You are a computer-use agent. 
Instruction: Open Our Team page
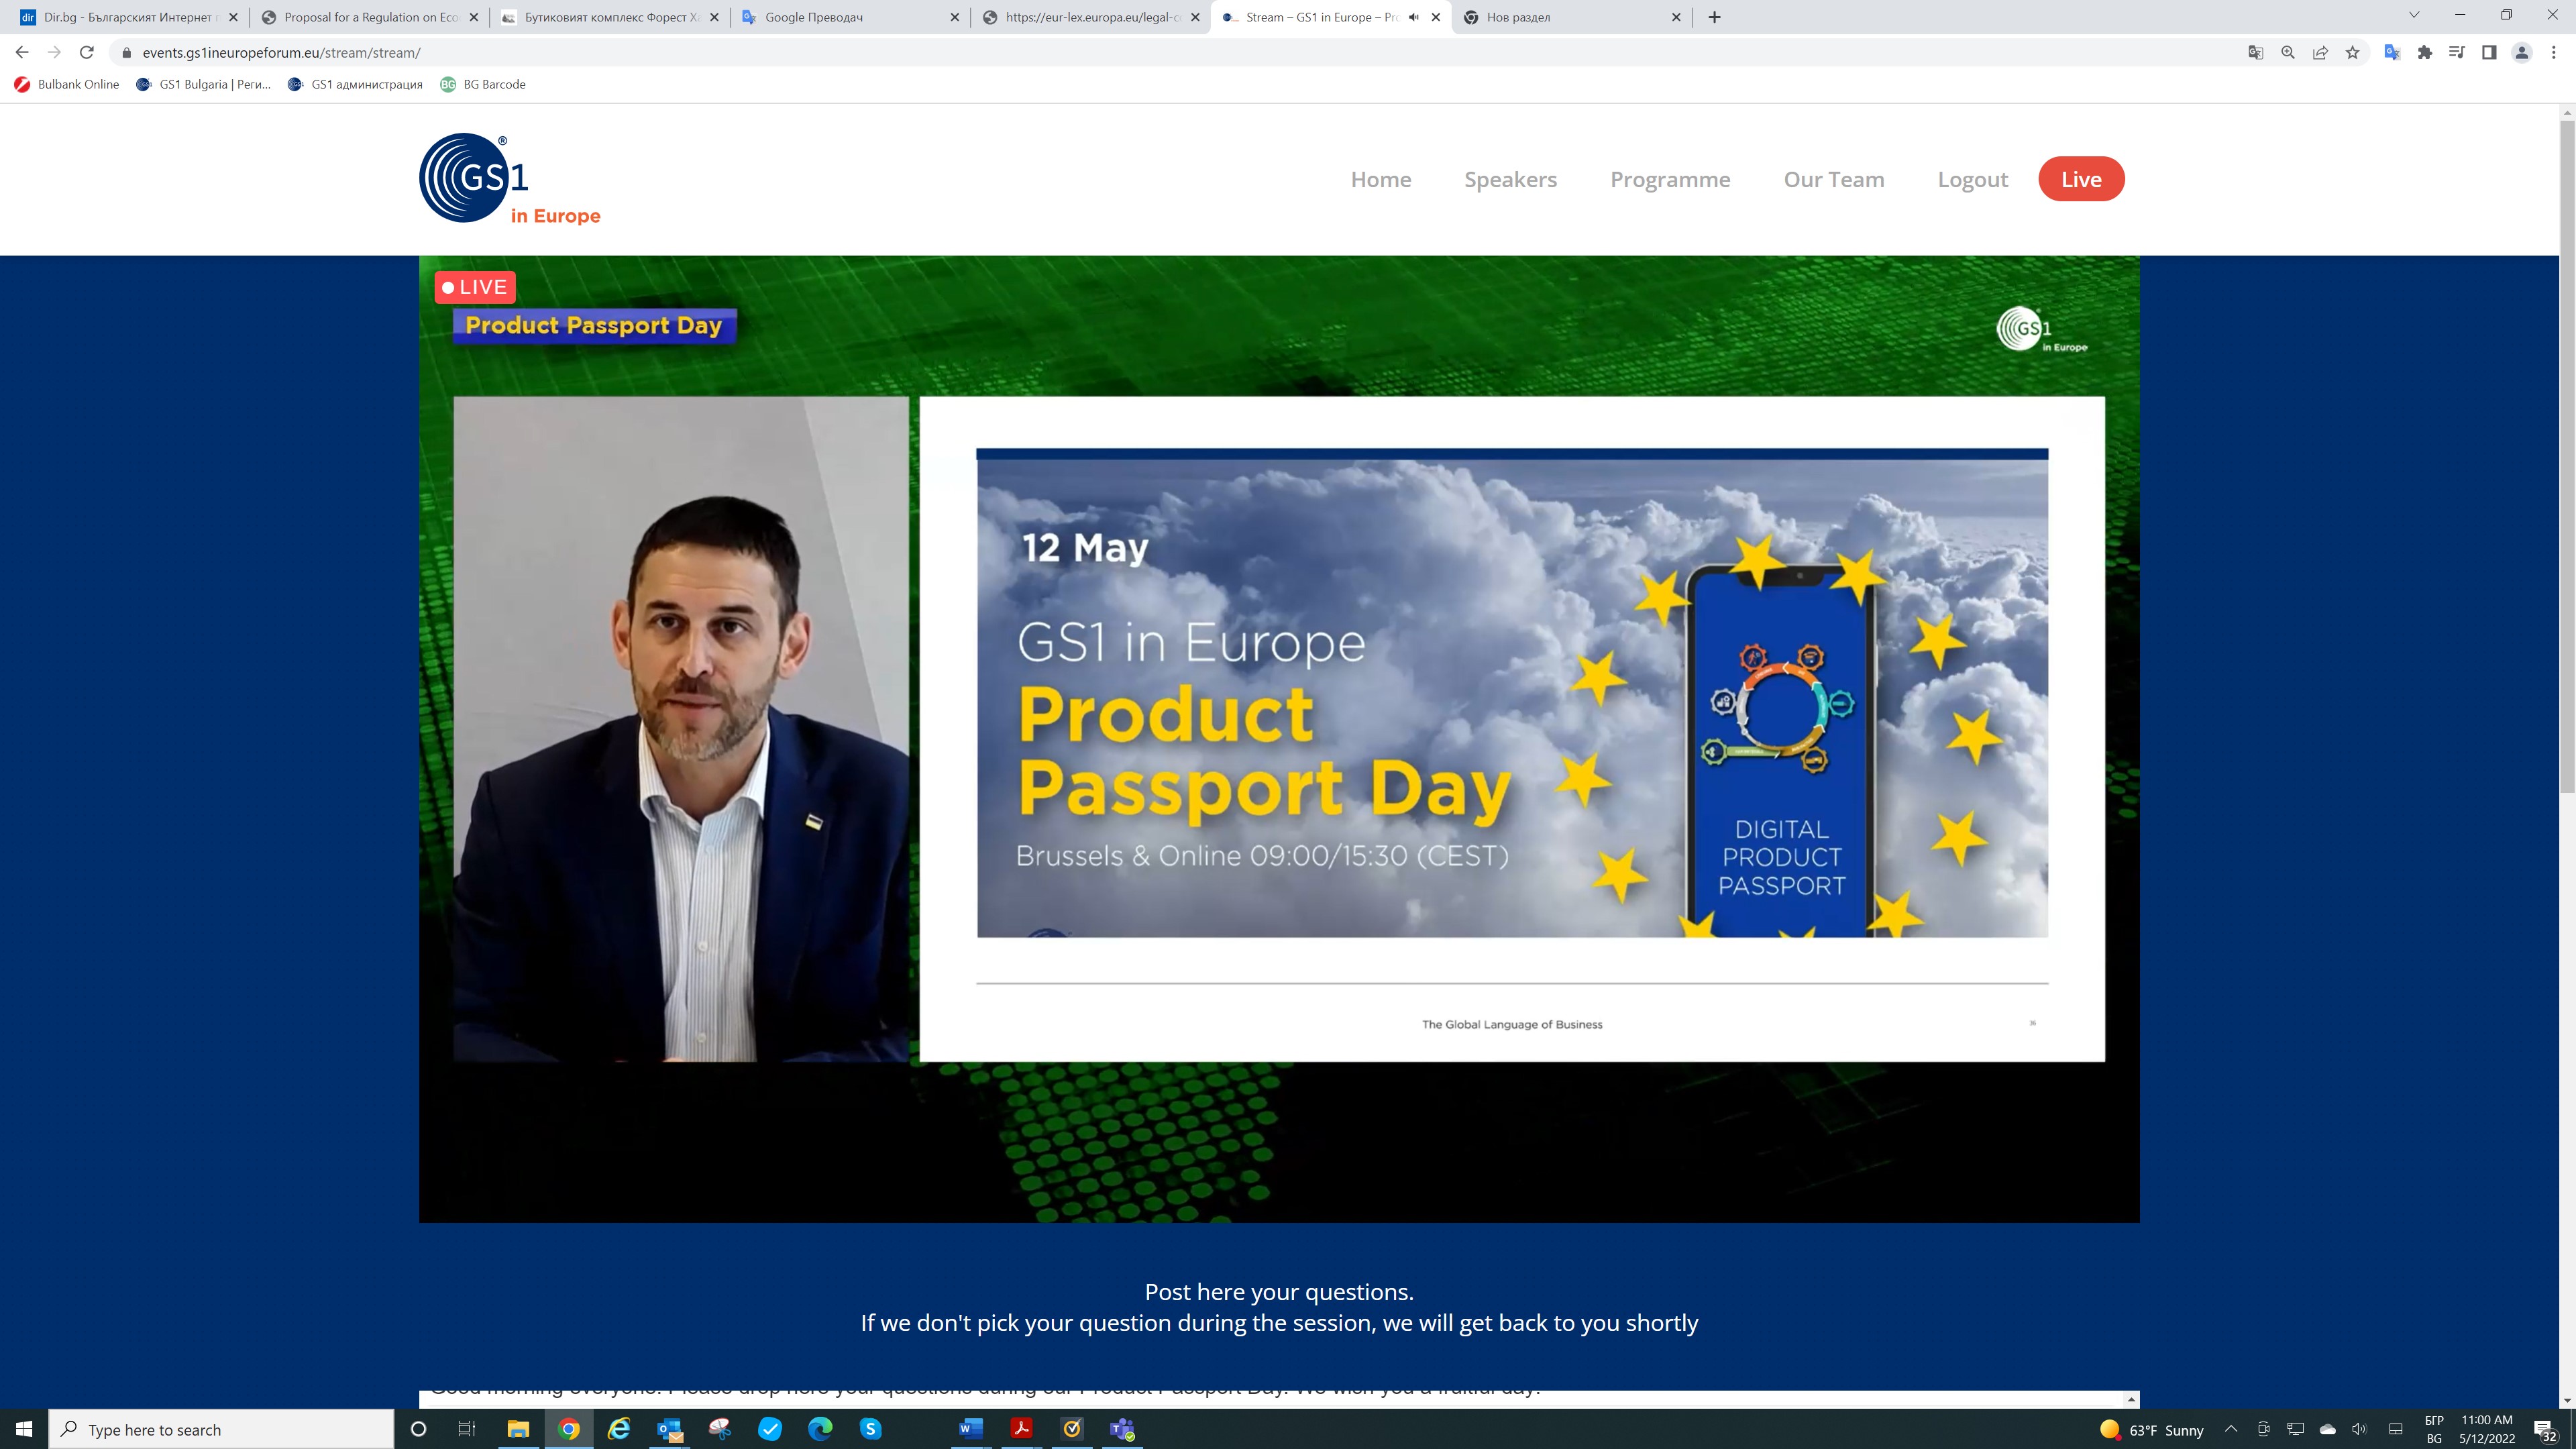pyautogui.click(x=1834, y=179)
